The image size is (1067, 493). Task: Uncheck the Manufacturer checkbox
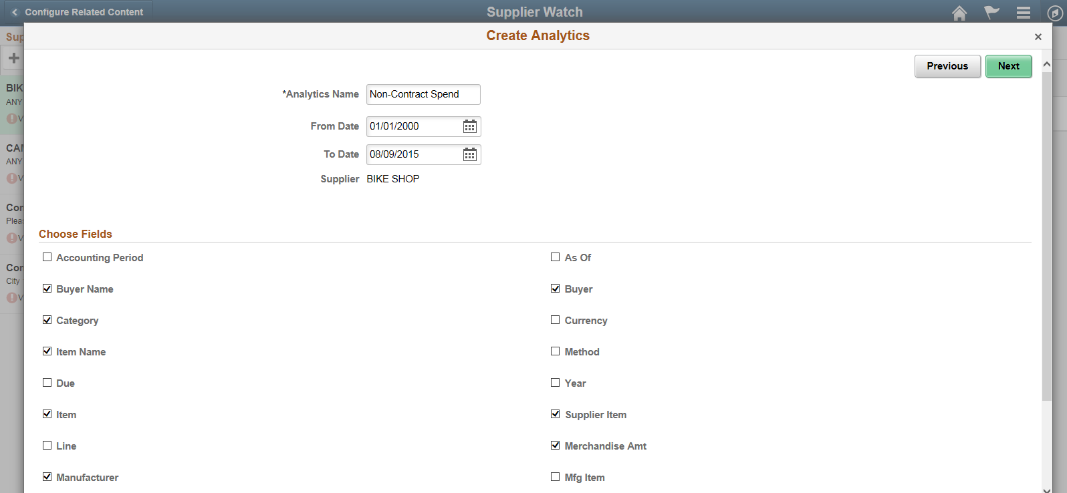click(47, 477)
